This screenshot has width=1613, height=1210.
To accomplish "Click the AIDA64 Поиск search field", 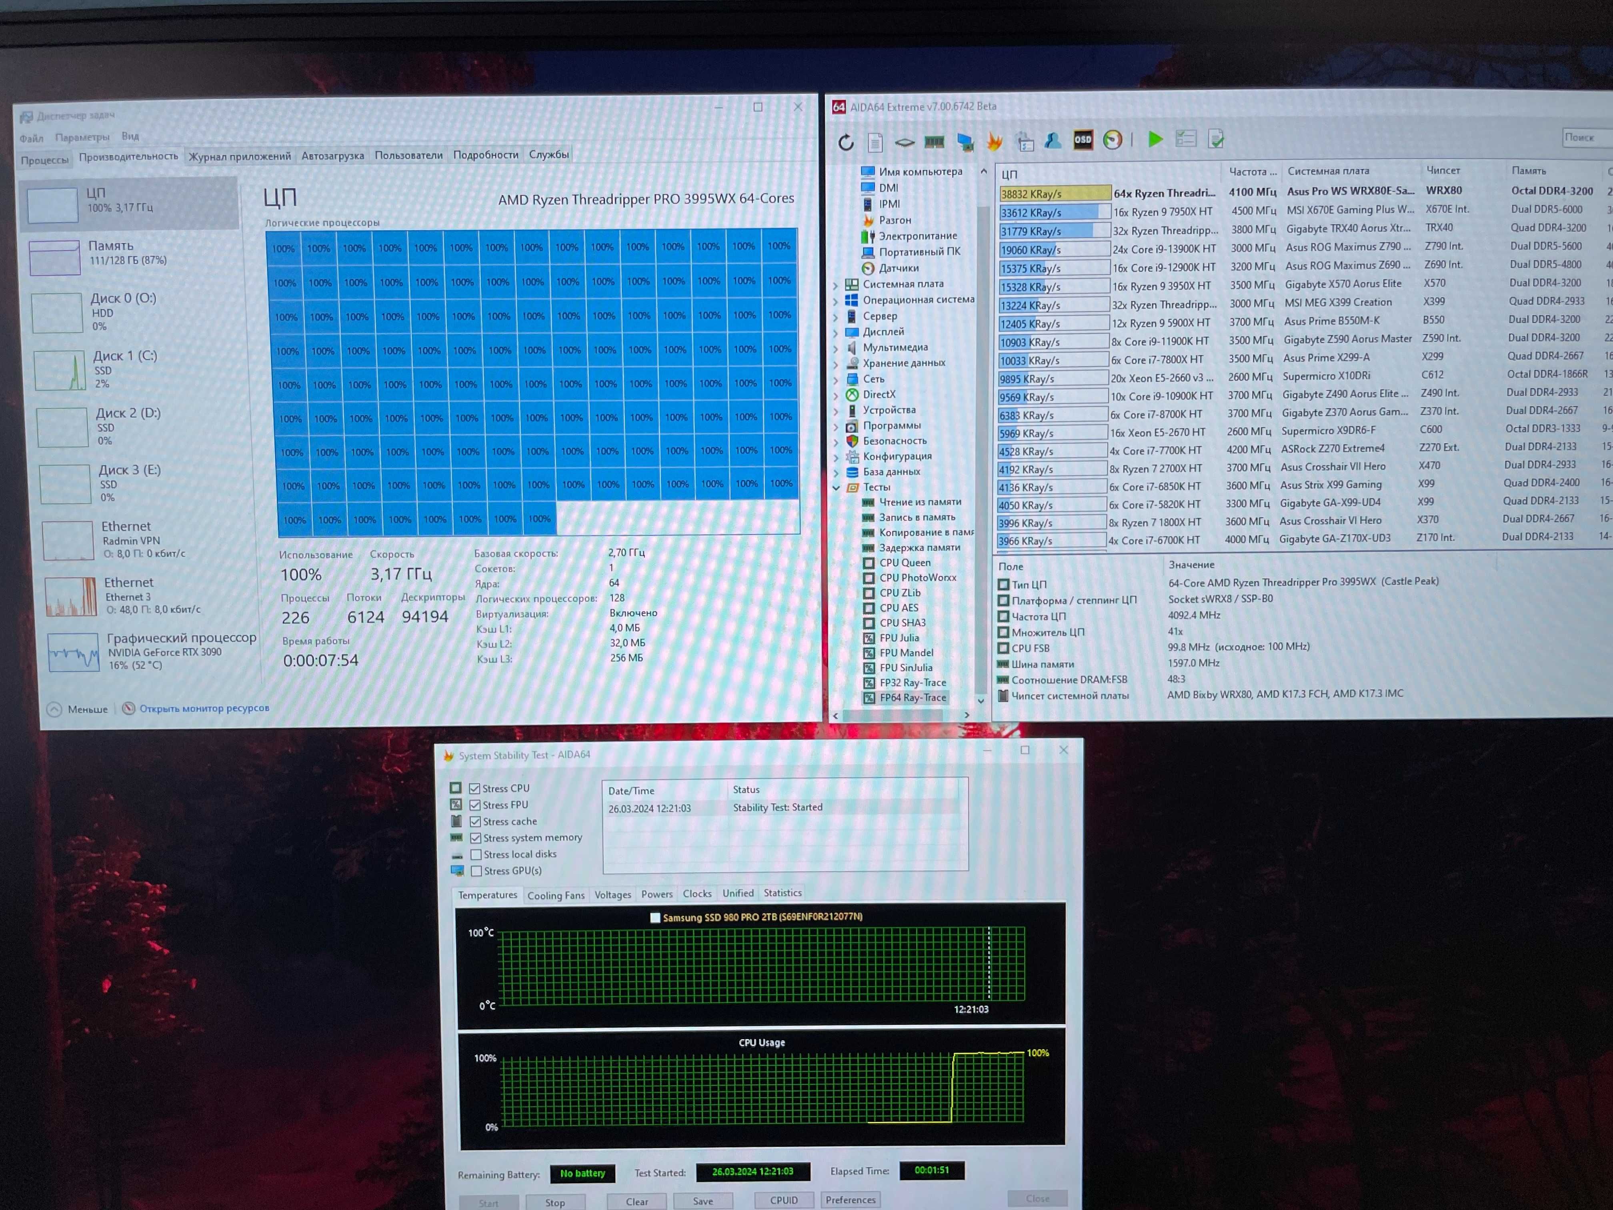I will [x=1587, y=137].
